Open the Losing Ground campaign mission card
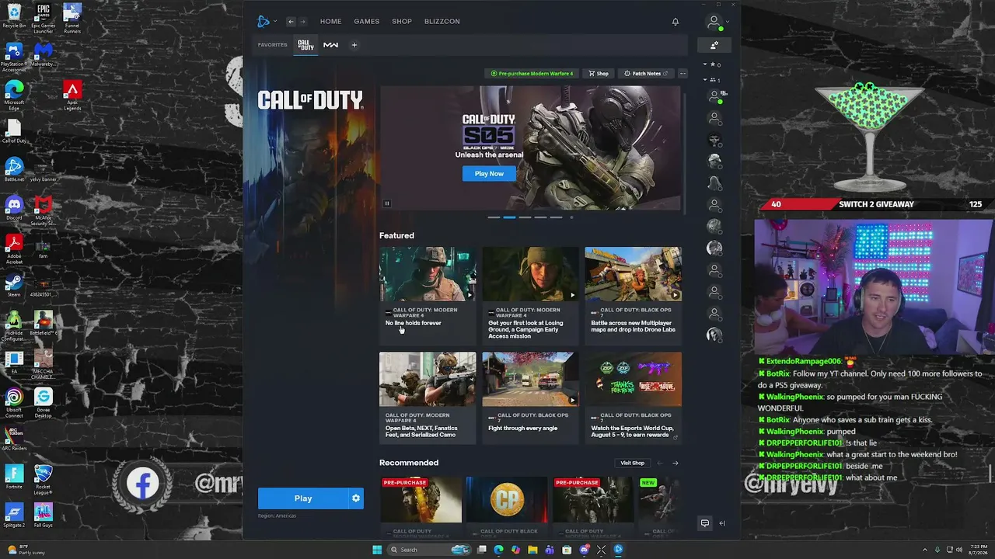The image size is (995, 559). pyautogui.click(x=530, y=295)
